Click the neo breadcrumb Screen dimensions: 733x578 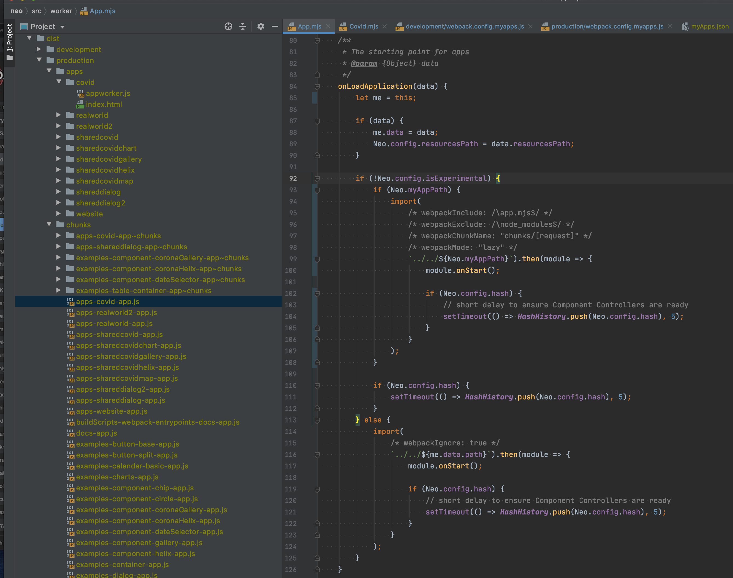(x=16, y=11)
